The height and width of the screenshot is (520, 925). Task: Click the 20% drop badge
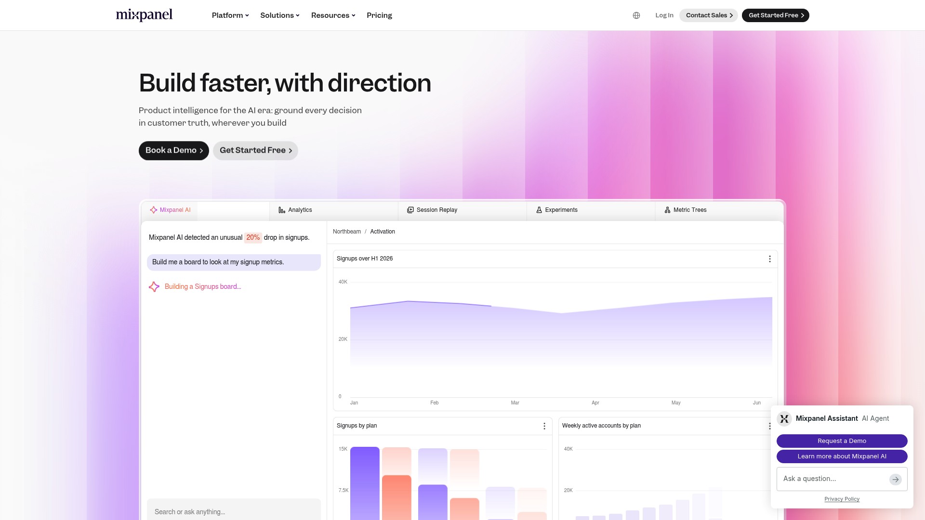pyautogui.click(x=253, y=238)
